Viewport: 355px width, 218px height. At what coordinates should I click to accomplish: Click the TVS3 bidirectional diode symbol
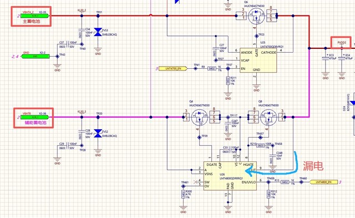(98, 32)
